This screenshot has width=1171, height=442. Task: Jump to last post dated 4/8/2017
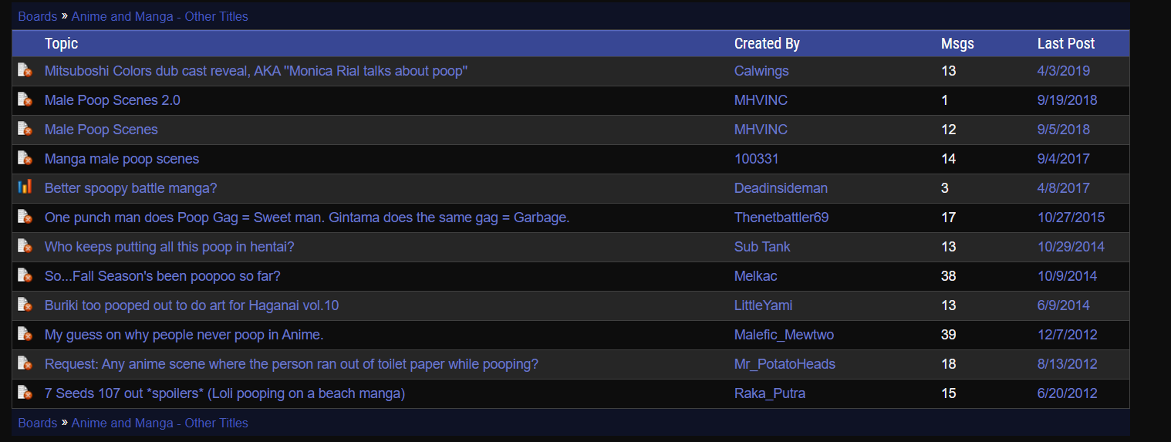click(1064, 188)
